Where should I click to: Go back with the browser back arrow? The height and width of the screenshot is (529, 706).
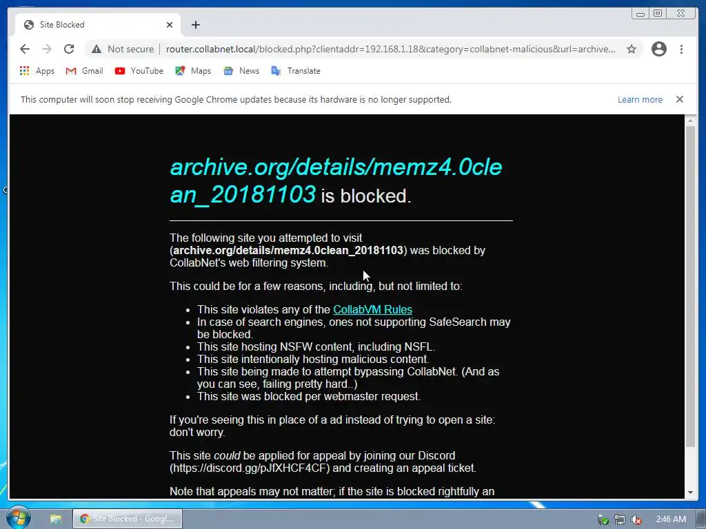click(x=25, y=49)
